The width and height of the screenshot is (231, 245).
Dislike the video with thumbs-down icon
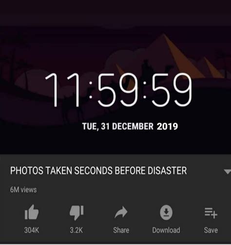(x=77, y=213)
